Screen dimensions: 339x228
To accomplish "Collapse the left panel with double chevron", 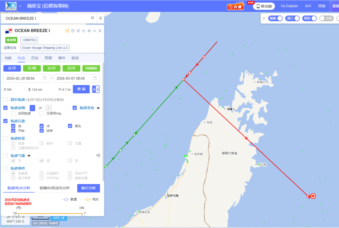I will coord(100,18).
